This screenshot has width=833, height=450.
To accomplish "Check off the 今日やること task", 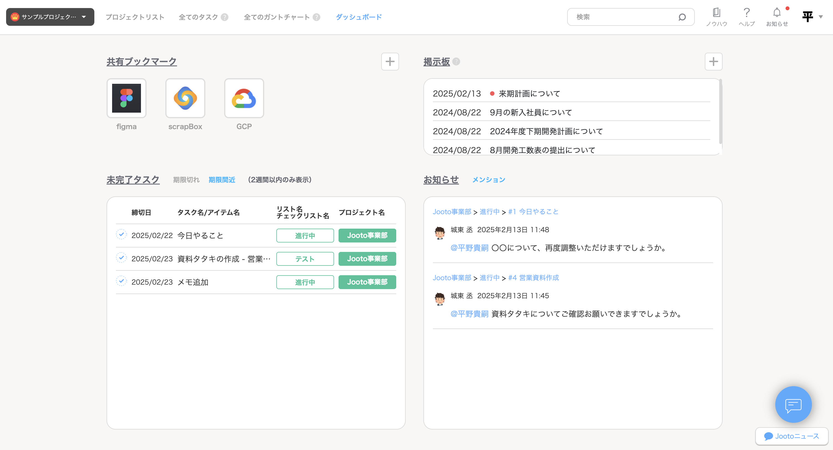I will [x=121, y=235].
